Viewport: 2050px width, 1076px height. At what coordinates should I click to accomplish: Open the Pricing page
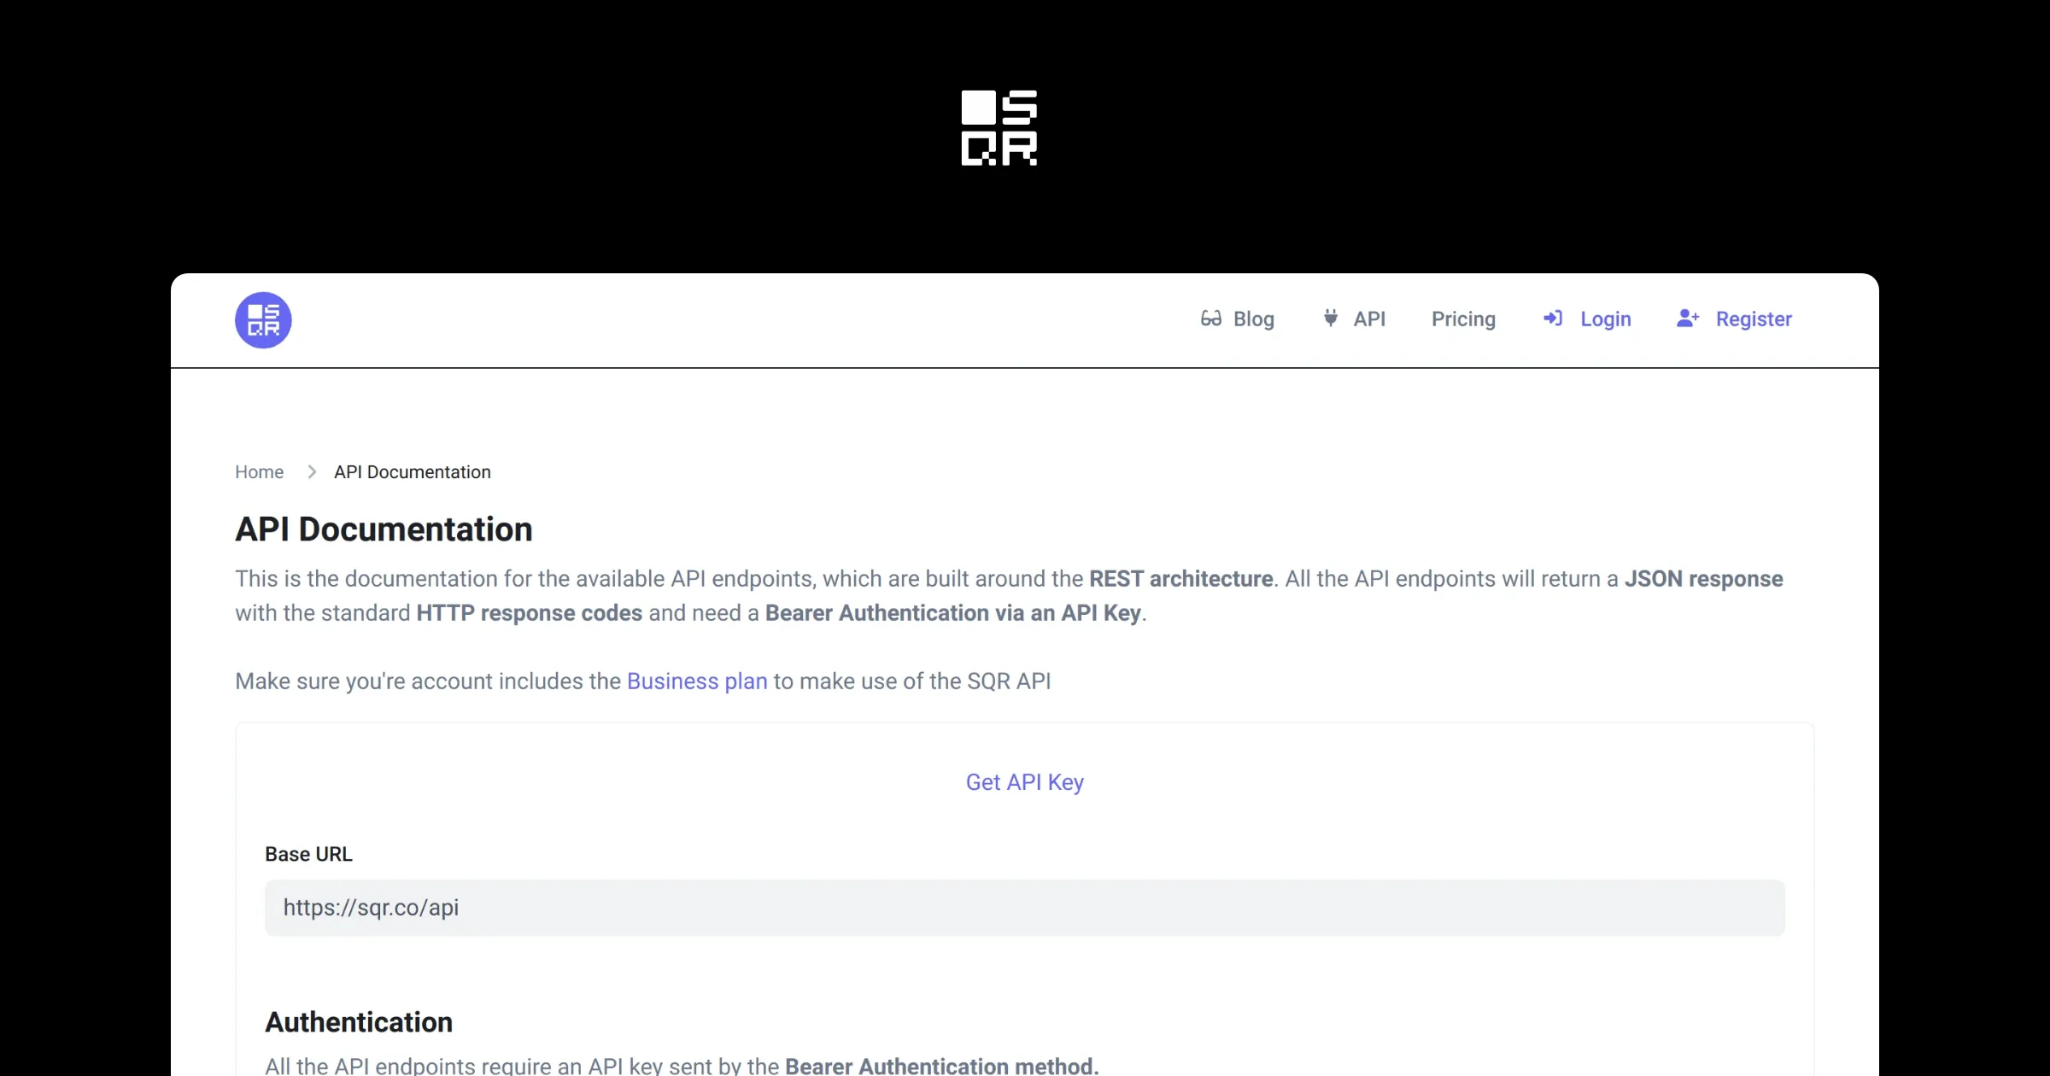pos(1463,319)
